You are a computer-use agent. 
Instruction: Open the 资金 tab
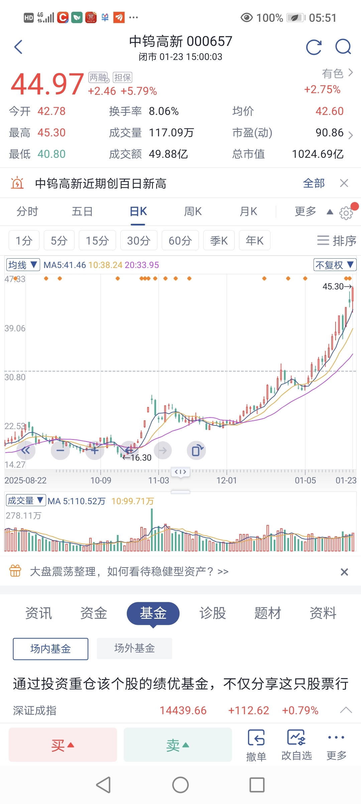94,613
